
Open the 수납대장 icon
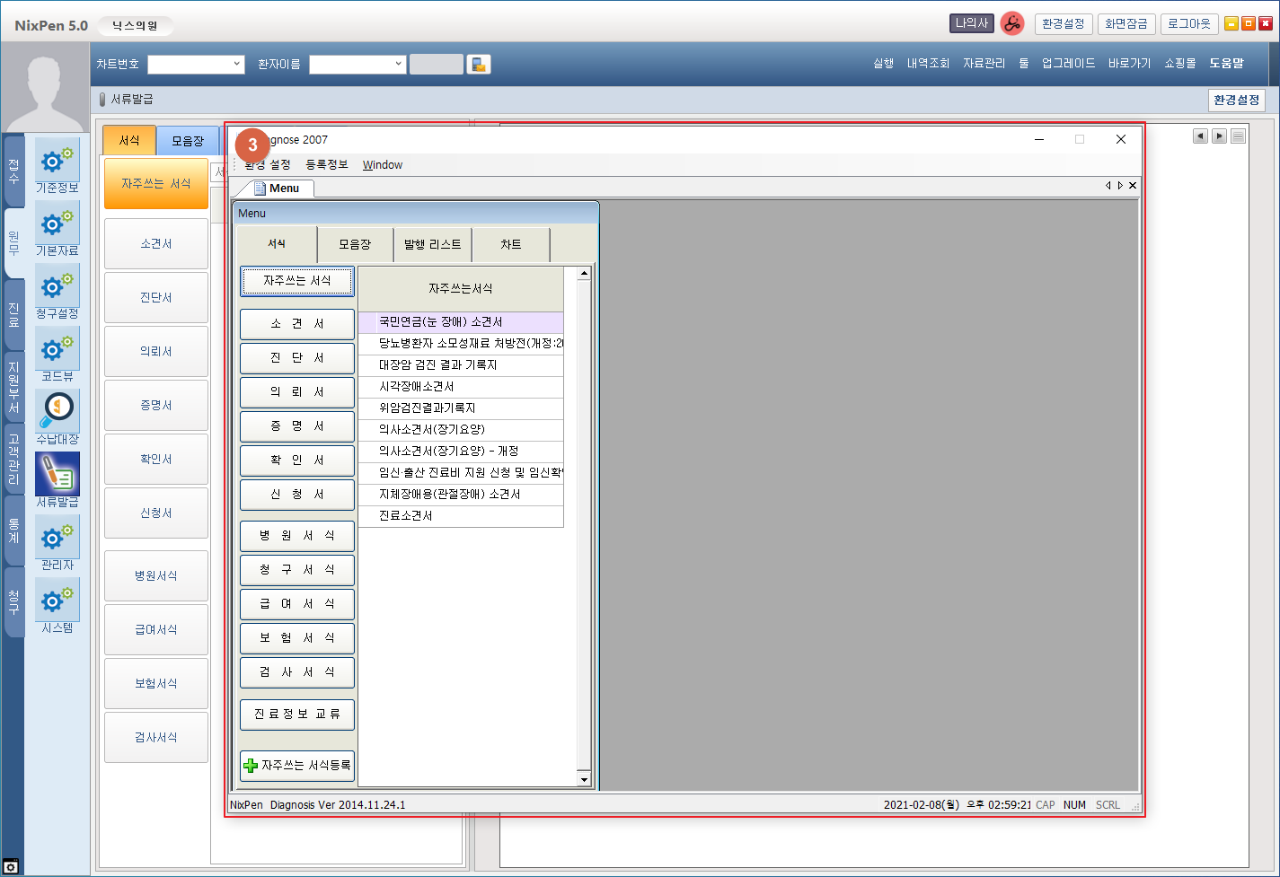[57, 411]
